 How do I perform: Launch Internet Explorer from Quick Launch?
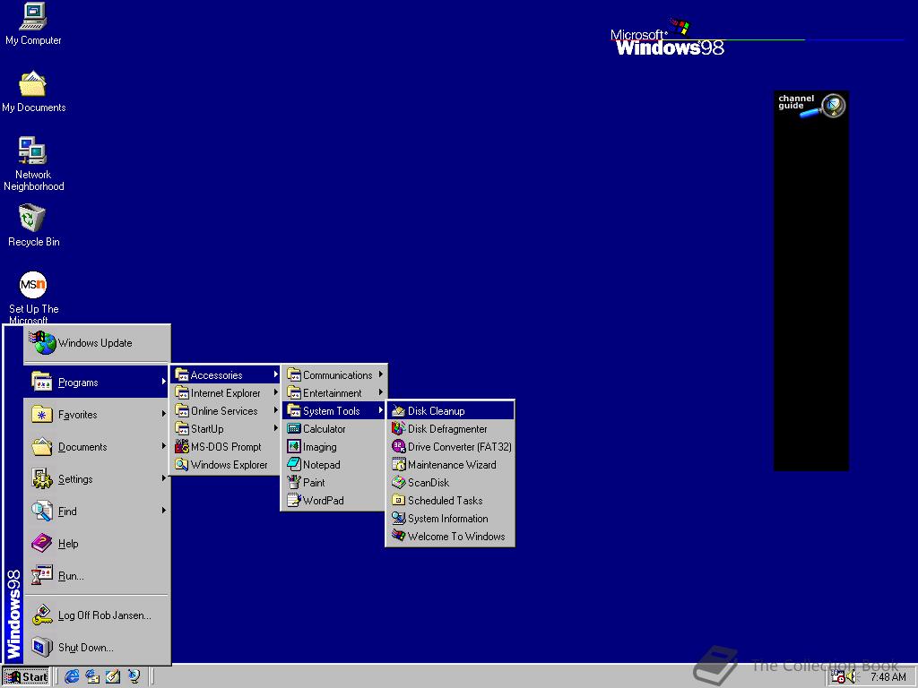[73, 676]
